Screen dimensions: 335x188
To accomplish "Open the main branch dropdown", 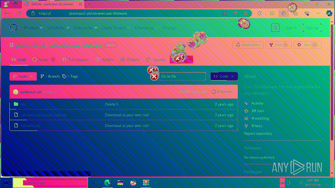I will (23, 76).
